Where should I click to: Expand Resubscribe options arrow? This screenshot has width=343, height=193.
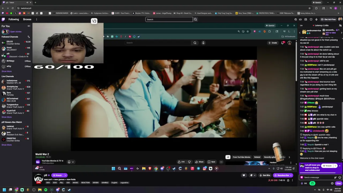click(291, 175)
